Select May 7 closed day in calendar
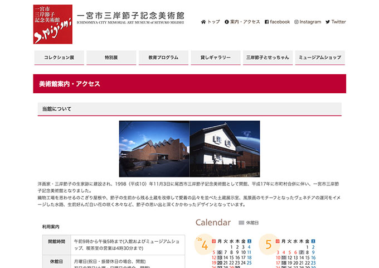Viewport: 379px width, 268px height. pyautogui.click(x=302, y=252)
